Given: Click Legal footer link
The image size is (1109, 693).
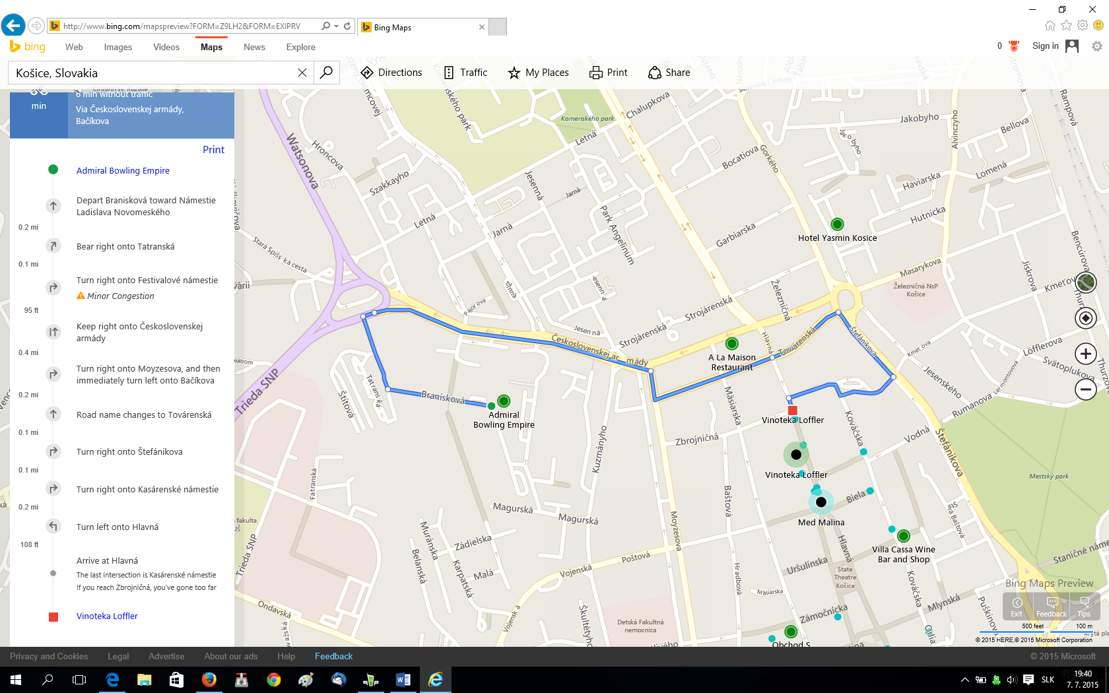Looking at the screenshot, I should coord(118,656).
